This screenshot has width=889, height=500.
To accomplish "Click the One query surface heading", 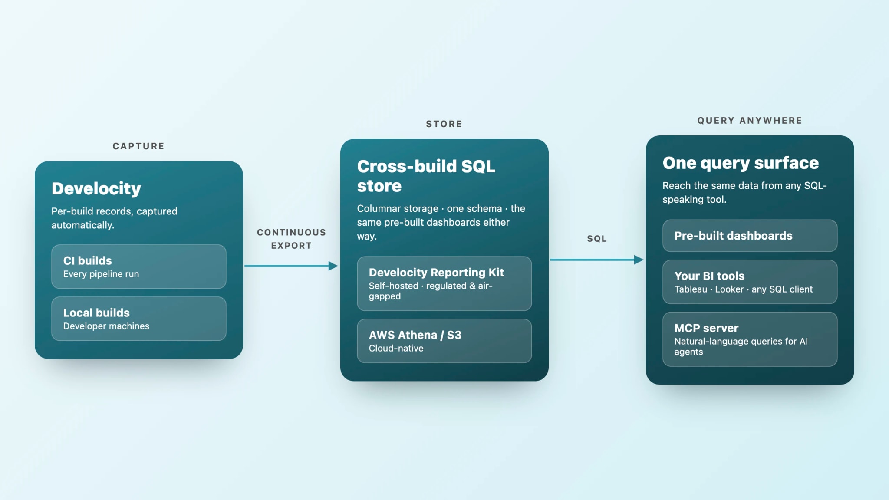I will click(741, 163).
